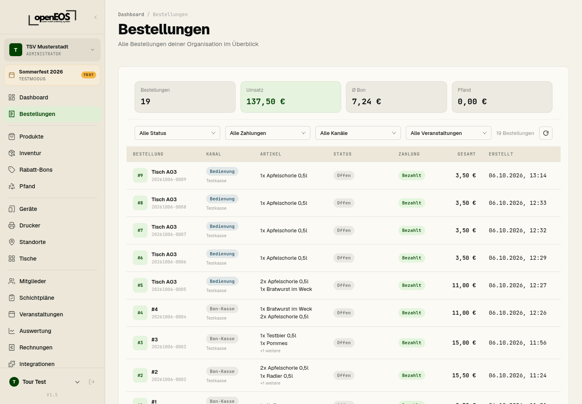Click '1x Bratwurst im Weck' in order #4
This screenshot has width=582, height=404.
coord(286,309)
